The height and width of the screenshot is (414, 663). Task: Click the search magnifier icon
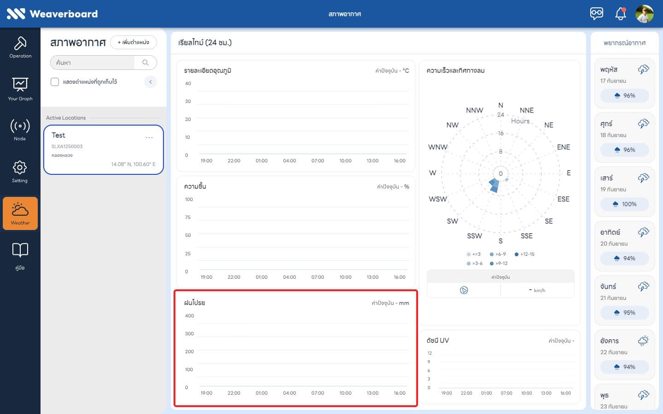click(x=145, y=63)
